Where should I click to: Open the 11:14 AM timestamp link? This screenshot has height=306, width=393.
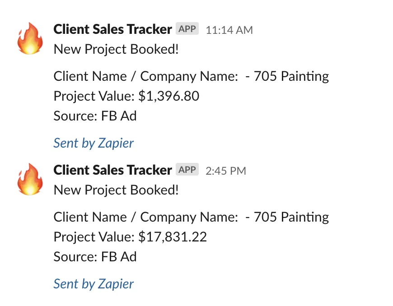[229, 30]
